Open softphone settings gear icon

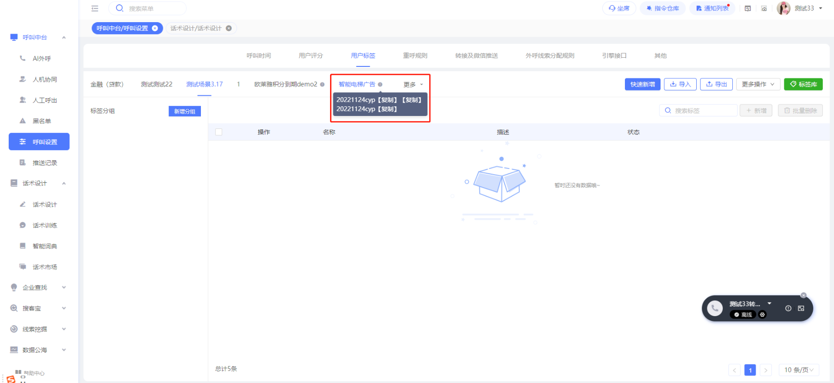(762, 315)
